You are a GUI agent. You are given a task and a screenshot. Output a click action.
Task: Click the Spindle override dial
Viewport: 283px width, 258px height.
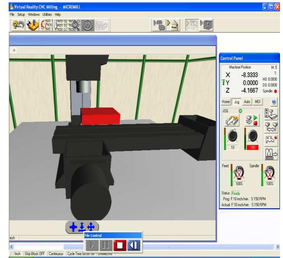270,173
